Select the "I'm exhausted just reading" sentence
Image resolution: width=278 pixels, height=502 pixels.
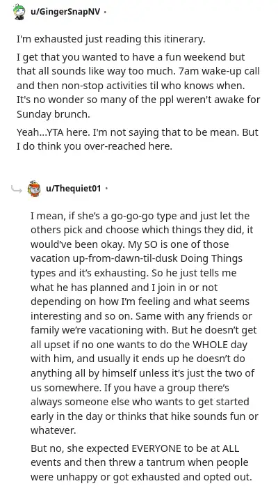[x=111, y=40]
